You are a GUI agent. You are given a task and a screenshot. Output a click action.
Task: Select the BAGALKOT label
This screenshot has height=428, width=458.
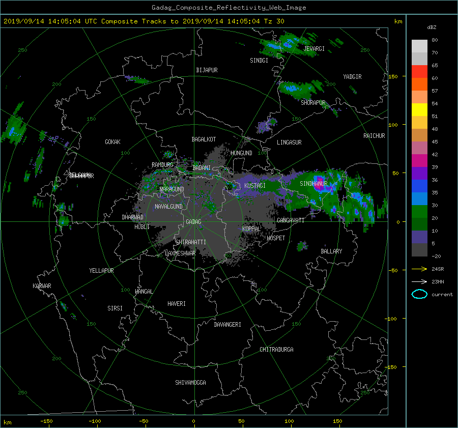point(204,139)
